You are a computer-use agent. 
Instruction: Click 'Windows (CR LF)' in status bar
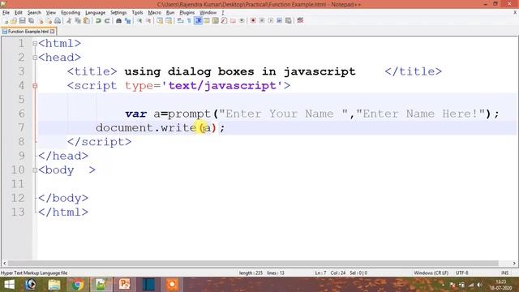431,273
